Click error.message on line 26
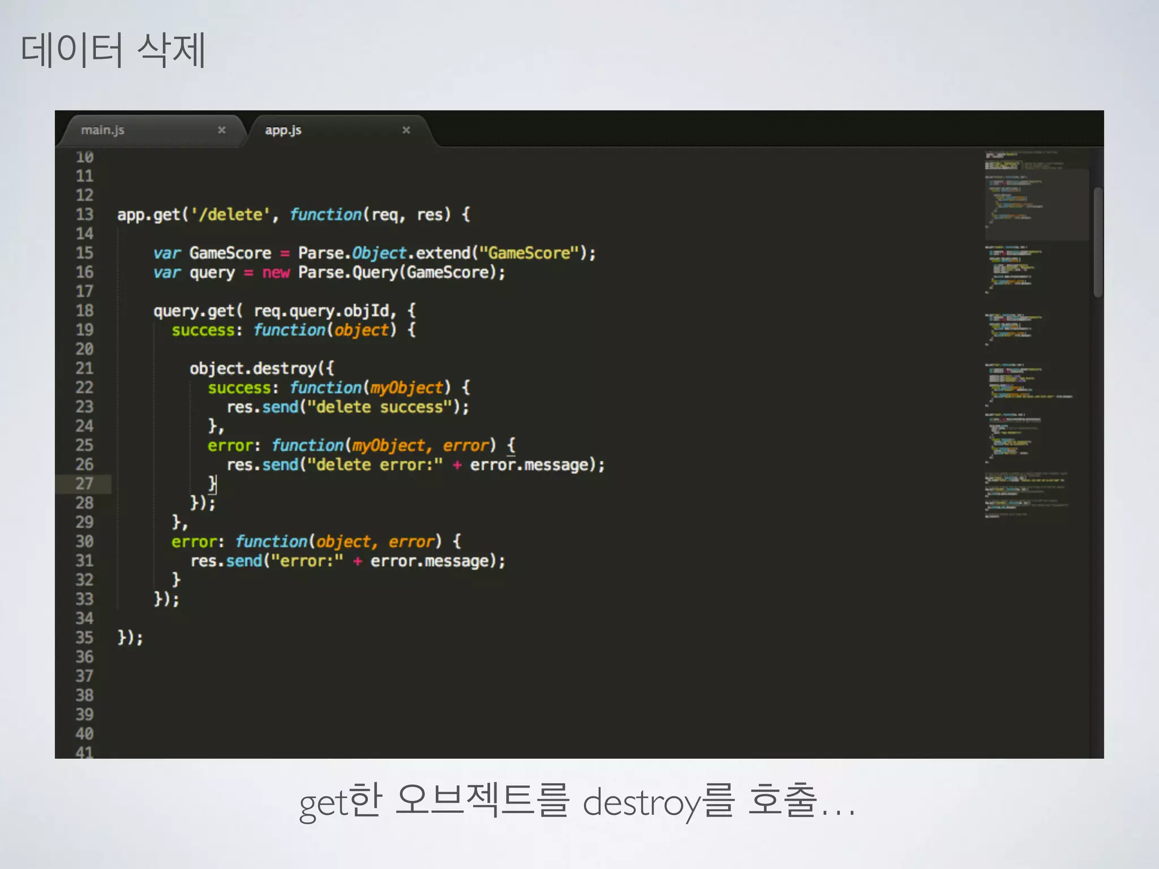1159x869 pixels. [x=530, y=465]
